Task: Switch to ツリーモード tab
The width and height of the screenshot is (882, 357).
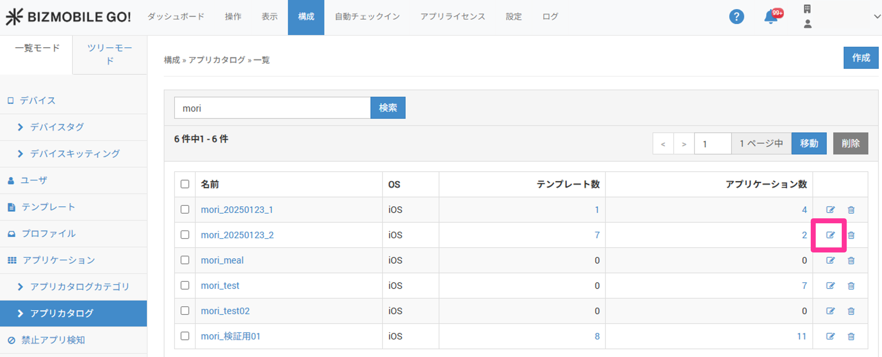Action: coord(110,54)
